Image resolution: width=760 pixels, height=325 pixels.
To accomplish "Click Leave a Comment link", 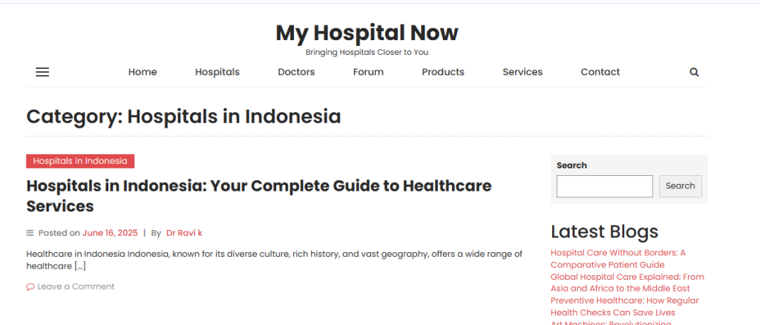I will 76,287.
